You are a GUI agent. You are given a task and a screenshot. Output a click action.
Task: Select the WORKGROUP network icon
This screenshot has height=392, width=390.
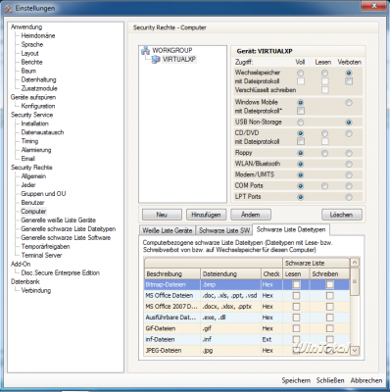coord(146,51)
